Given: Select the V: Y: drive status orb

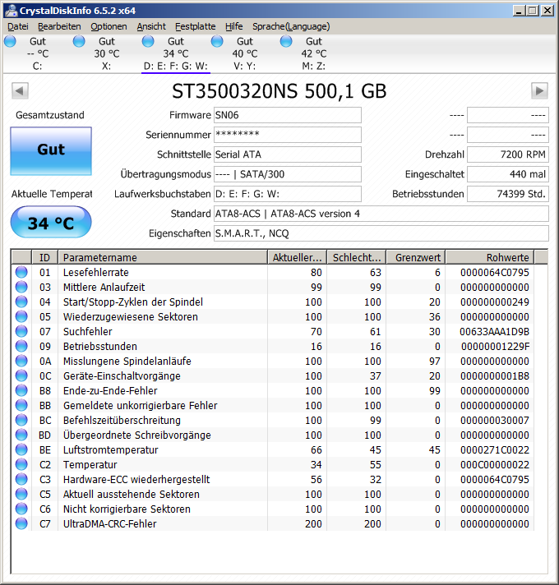Looking at the screenshot, I should [217, 41].
